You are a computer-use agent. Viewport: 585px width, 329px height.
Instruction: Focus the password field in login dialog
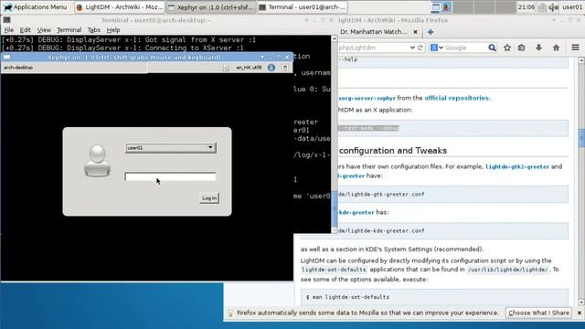pos(171,176)
